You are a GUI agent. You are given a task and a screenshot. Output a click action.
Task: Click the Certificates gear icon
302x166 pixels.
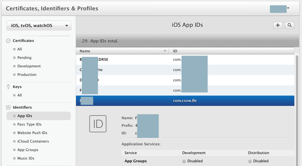(x=8, y=41)
